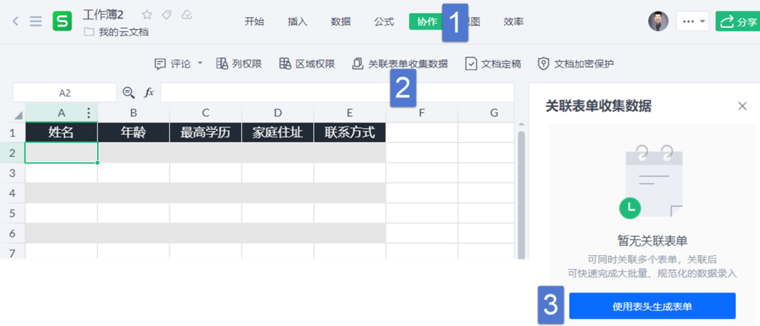Go back with the left arrow icon

15,21
